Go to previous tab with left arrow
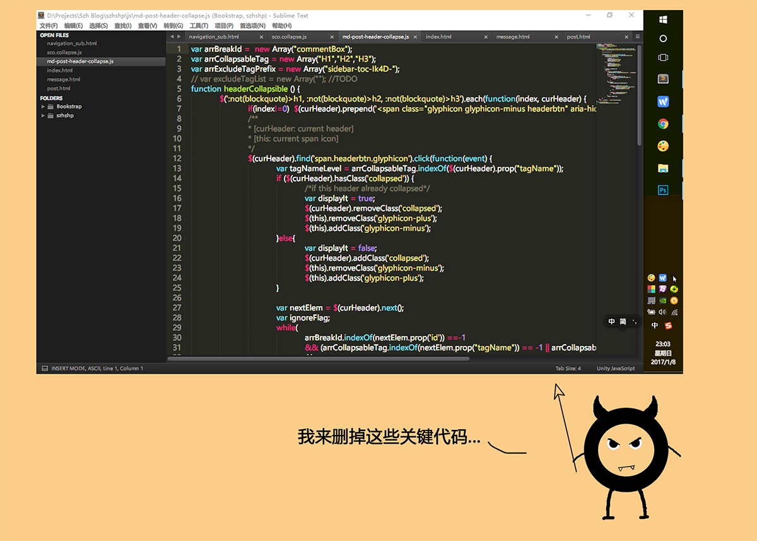Screen dimensions: 757x541 (x=172, y=37)
